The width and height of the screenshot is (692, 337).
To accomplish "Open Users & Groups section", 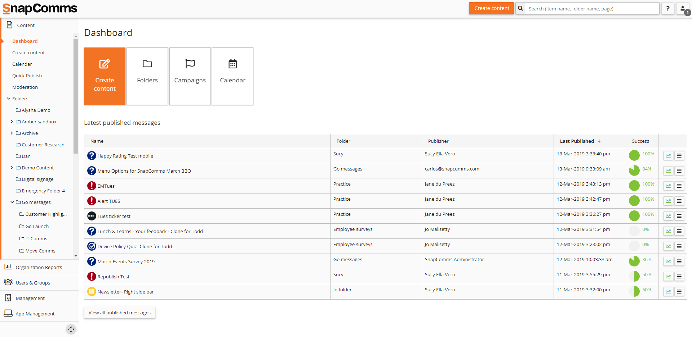I will [x=39, y=283].
